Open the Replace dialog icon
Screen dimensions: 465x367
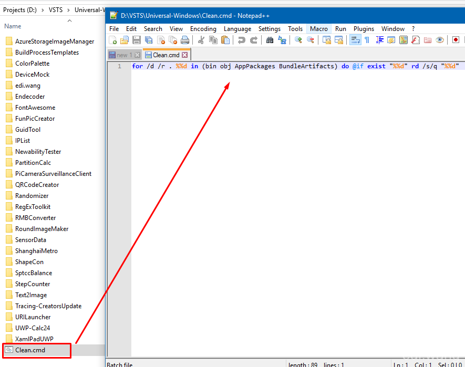click(x=282, y=40)
